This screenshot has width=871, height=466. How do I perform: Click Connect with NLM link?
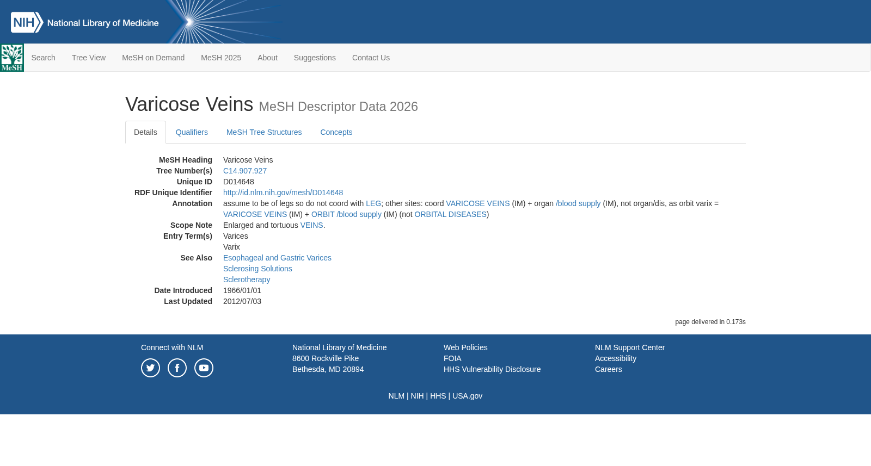coord(172,347)
